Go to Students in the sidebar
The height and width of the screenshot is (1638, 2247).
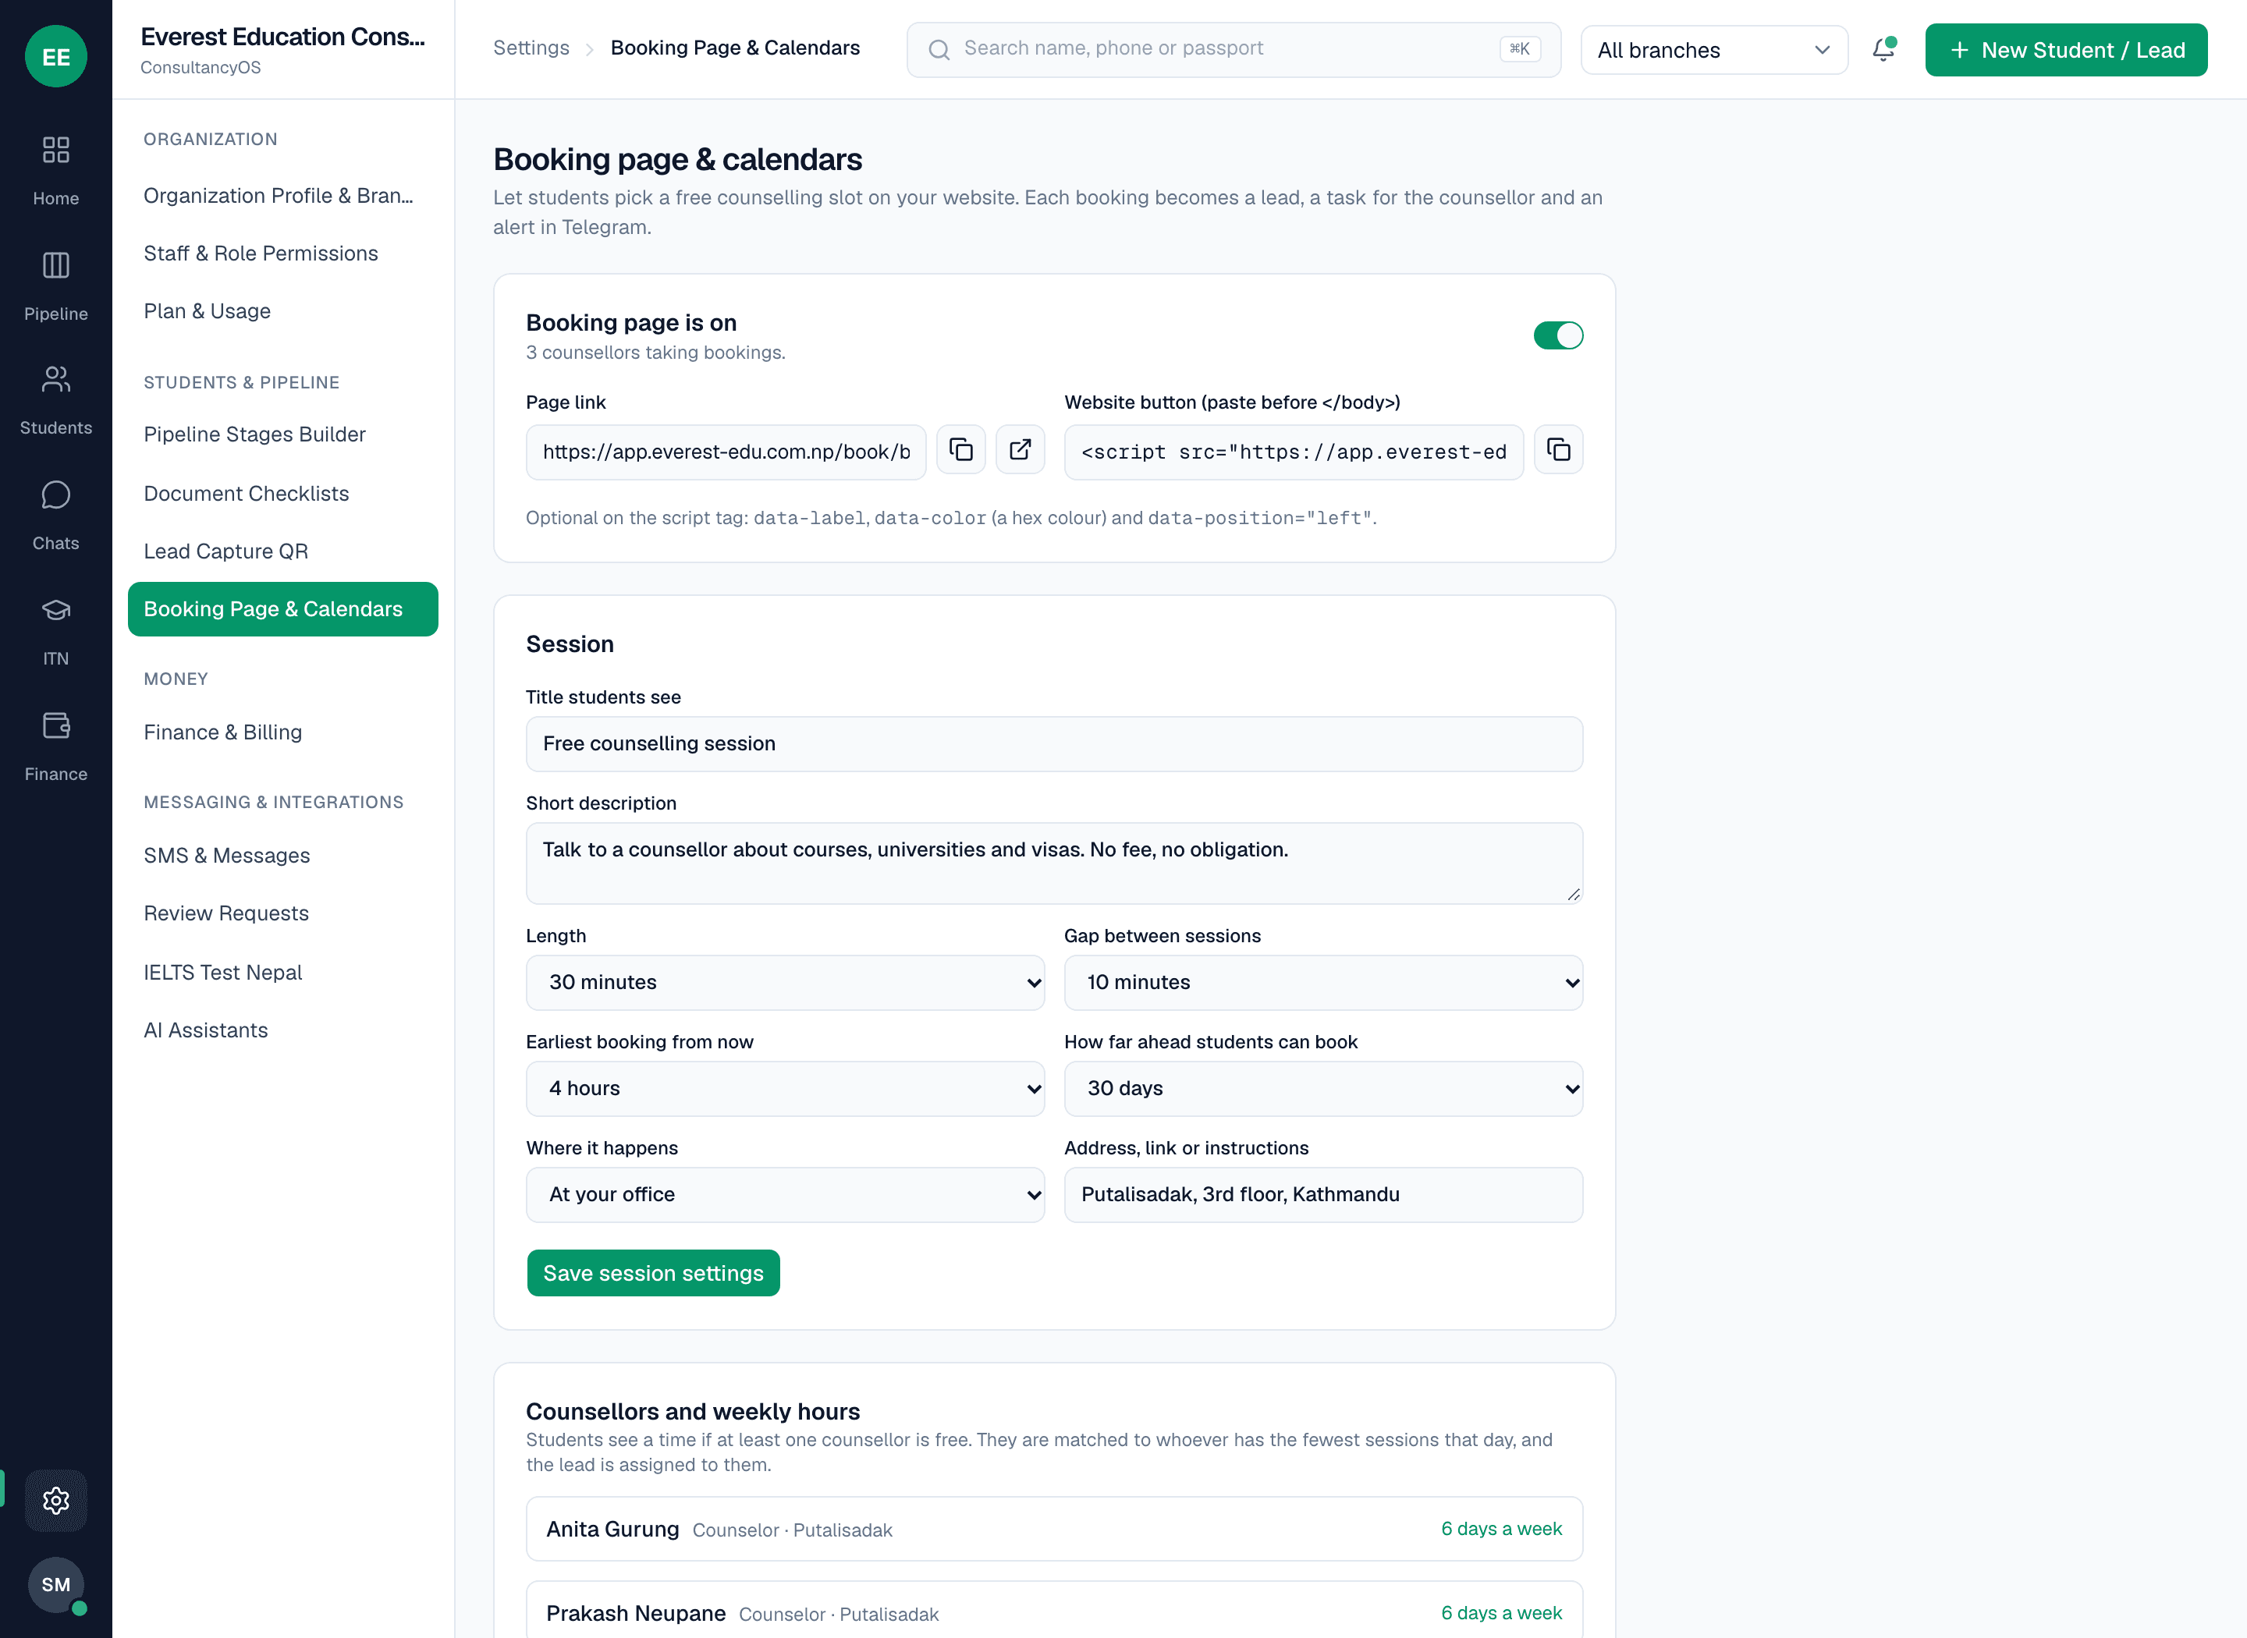tap(55, 399)
